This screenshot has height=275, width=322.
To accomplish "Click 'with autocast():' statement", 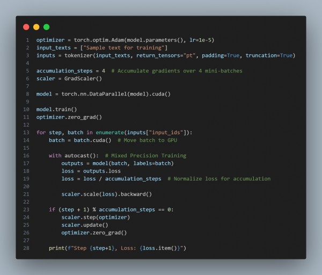I will (x=74, y=156).
